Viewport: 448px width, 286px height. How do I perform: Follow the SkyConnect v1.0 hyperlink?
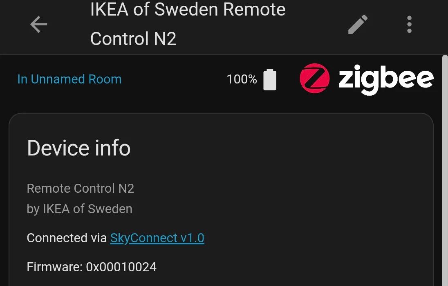(x=157, y=238)
